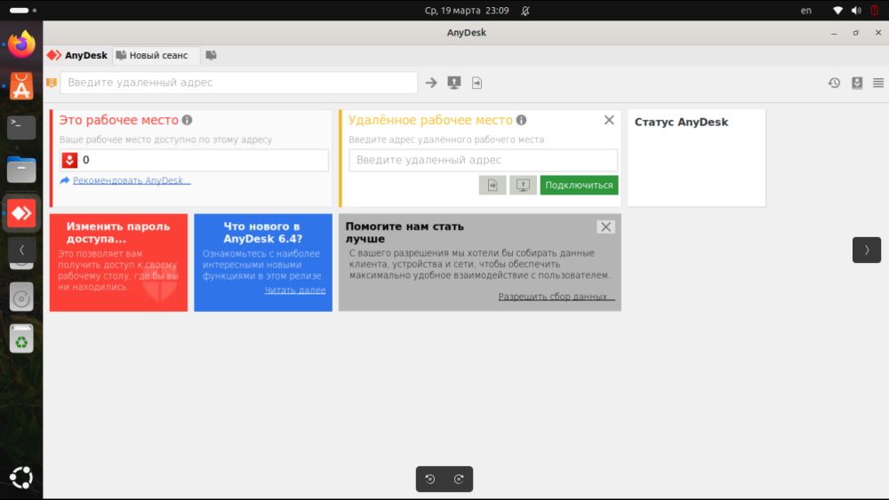This screenshot has width=889, height=500.
Task: Click the Разрешить сбор данных link
Action: click(x=557, y=297)
